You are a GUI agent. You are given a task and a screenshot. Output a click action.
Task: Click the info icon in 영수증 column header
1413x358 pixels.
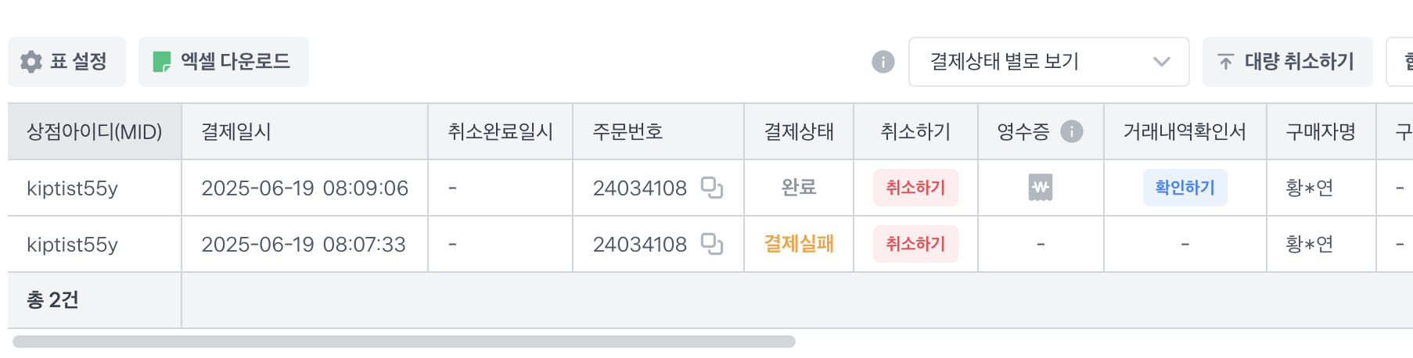coord(1072,131)
